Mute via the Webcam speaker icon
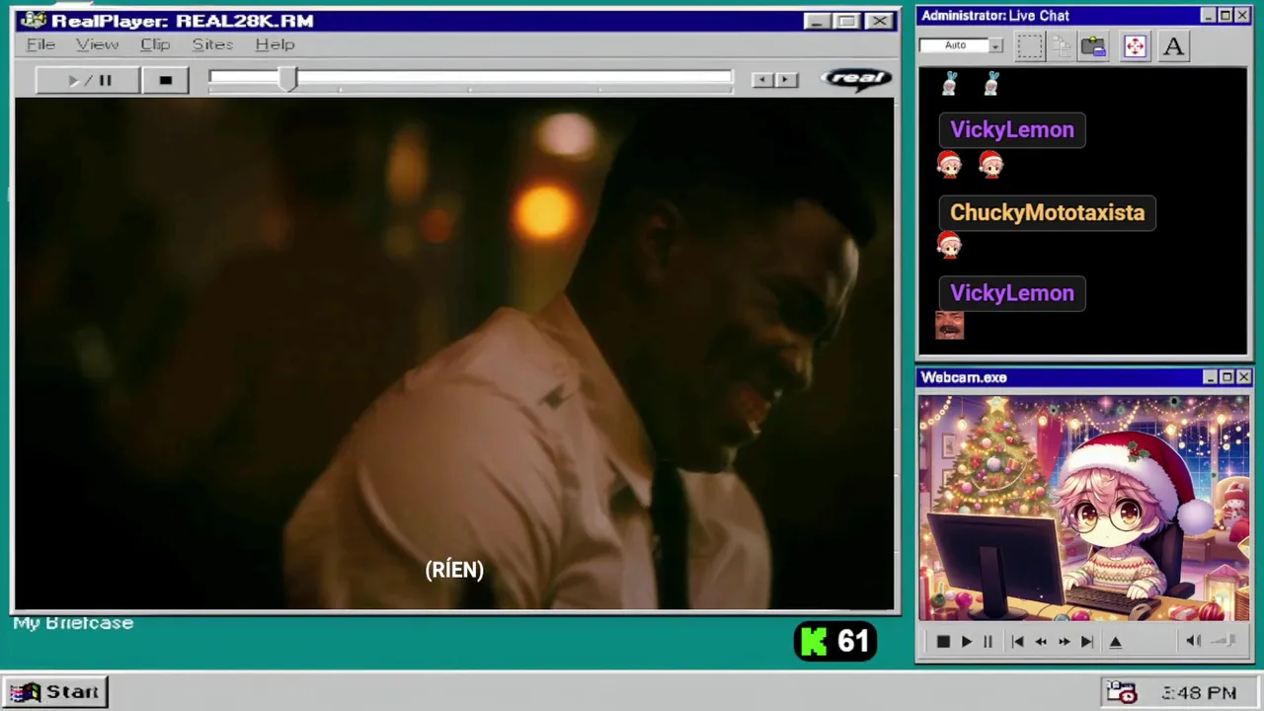This screenshot has width=1264, height=711. tap(1193, 642)
